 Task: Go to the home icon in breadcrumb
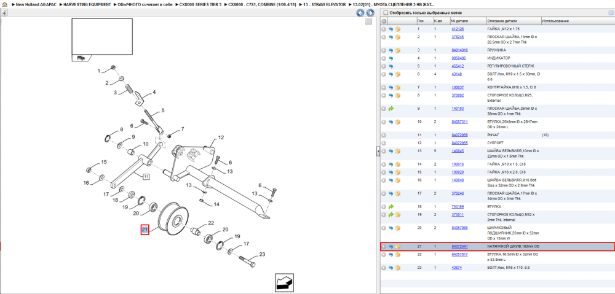pyautogui.click(x=5, y=4)
